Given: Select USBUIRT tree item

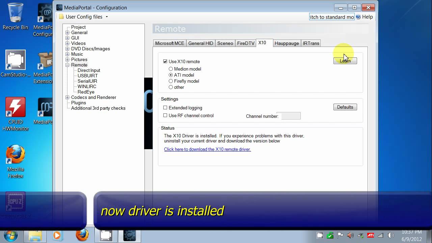Looking at the screenshot, I should pyautogui.click(x=87, y=76).
